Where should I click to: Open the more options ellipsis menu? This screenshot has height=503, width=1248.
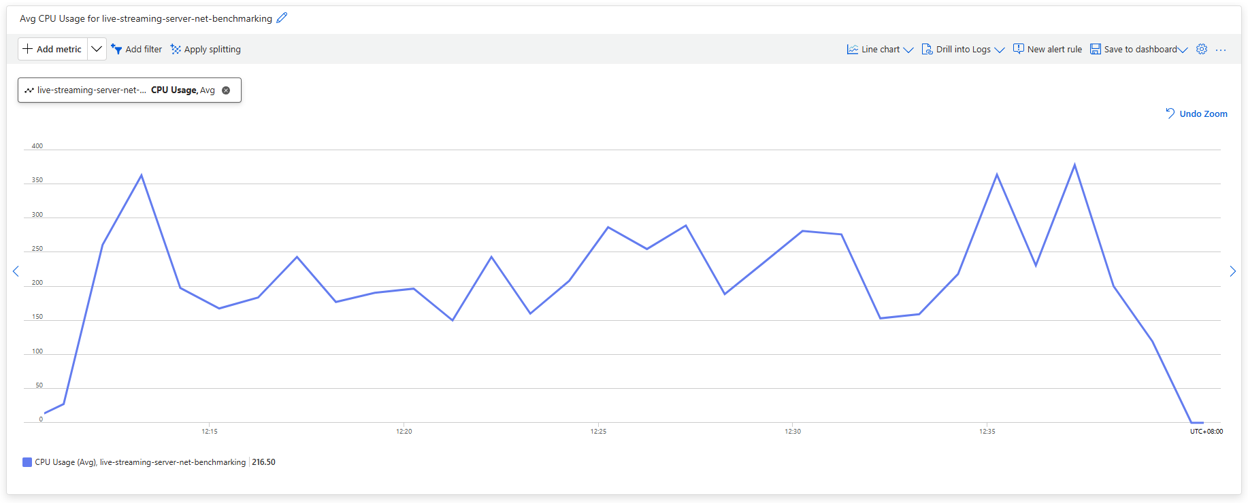tap(1221, 50)
